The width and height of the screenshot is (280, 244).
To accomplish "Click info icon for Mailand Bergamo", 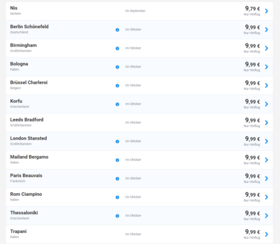I will [x=117, y=160].
